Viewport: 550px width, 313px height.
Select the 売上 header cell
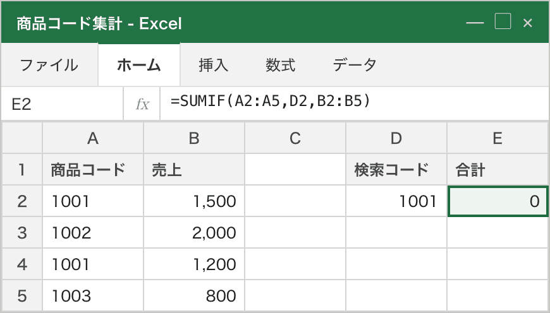pos(194,170)
